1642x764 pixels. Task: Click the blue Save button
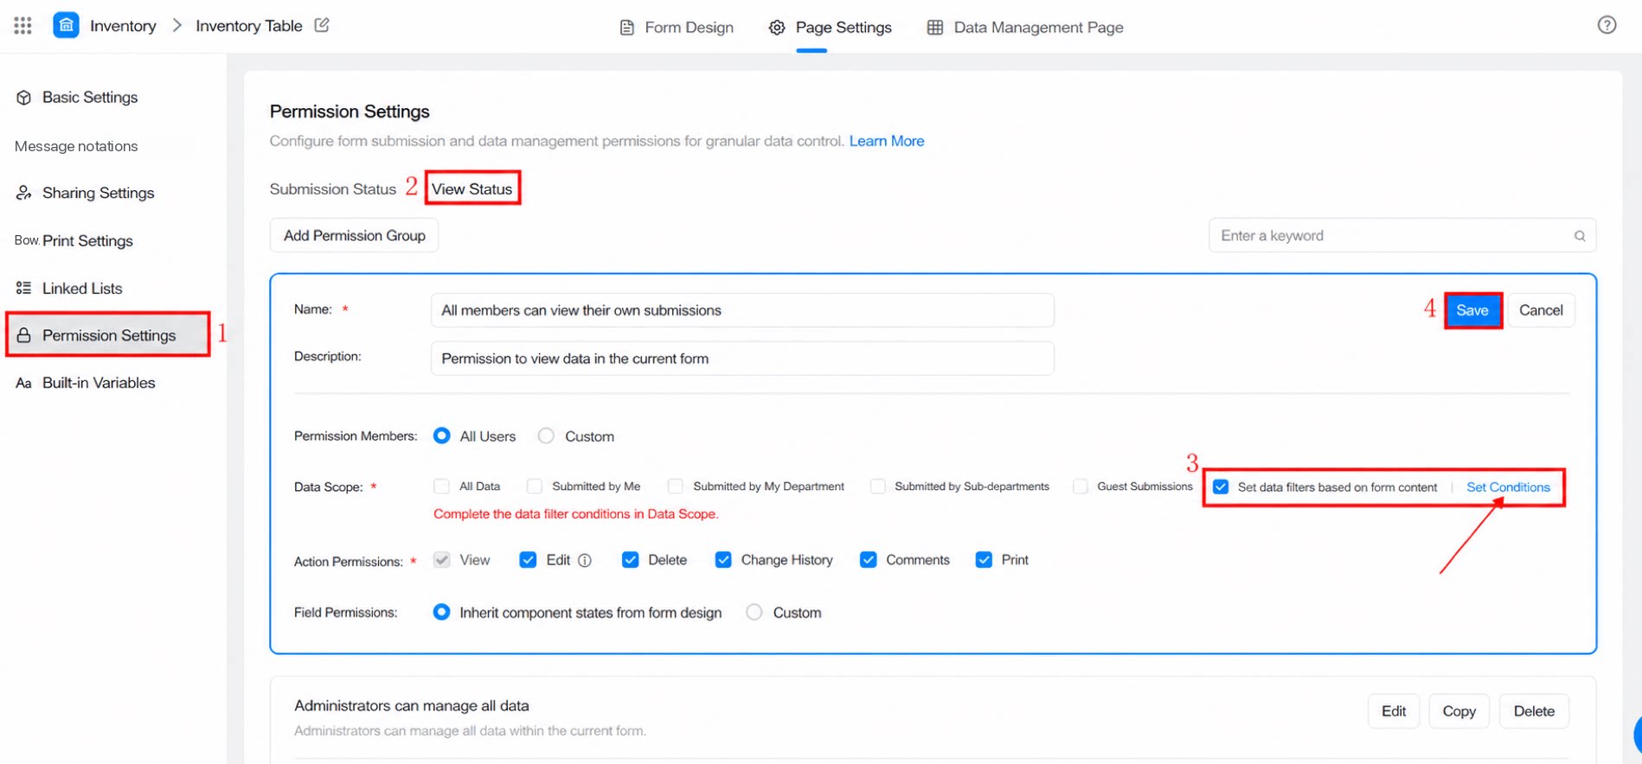coord(1472,310)
